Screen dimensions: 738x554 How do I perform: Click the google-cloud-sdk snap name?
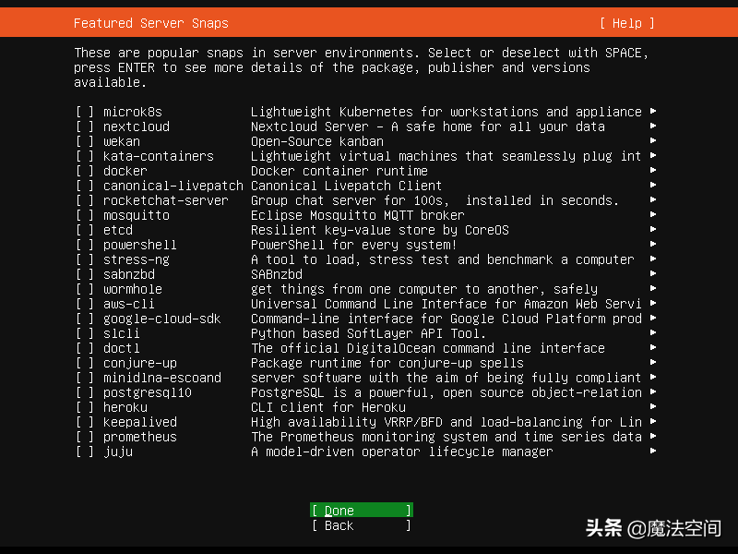pos(162,319)
